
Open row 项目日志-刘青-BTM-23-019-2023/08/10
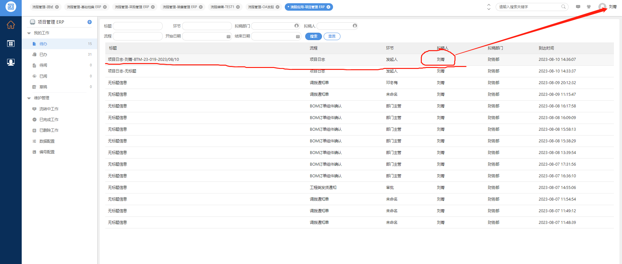pos(360,60)
